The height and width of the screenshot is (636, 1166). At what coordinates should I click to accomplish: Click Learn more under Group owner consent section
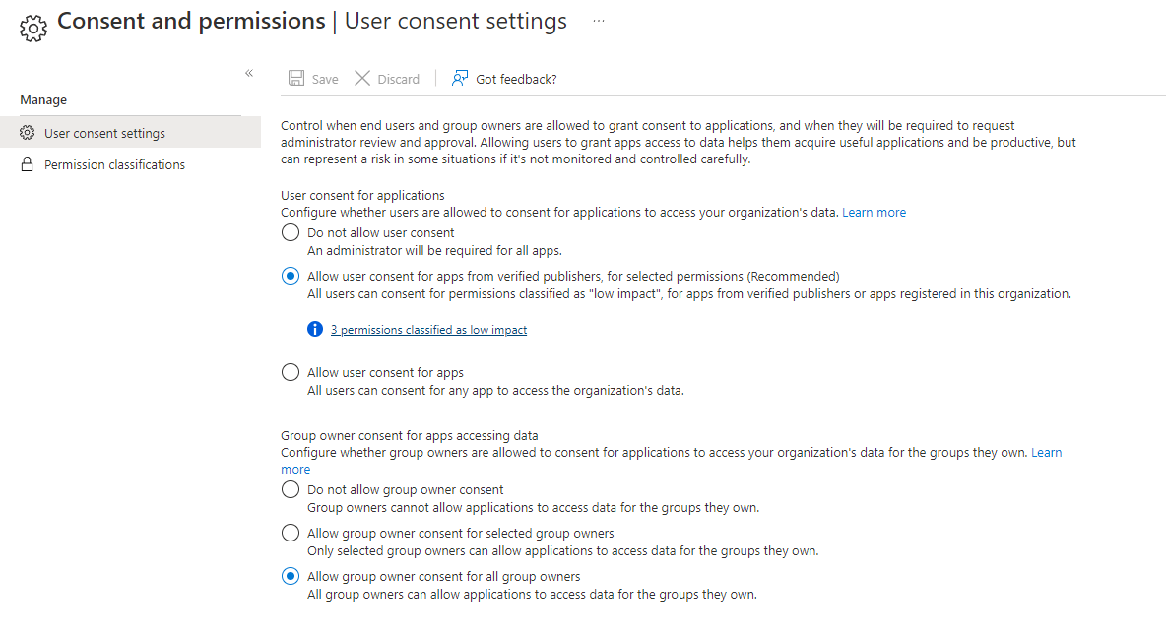pos(1046,452)
